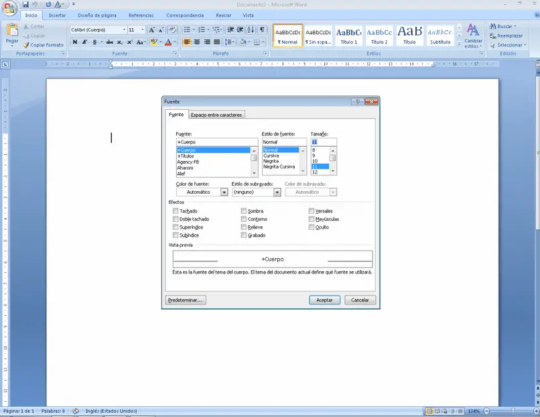Click the Predeterminar... button
The height and width of the screenshot is (417, 540).
point(185,300)
